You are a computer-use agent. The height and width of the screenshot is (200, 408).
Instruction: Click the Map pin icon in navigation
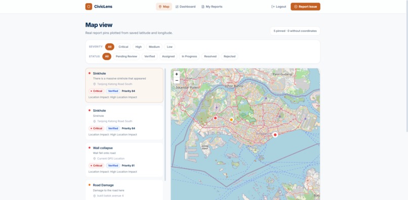(160, 7)
